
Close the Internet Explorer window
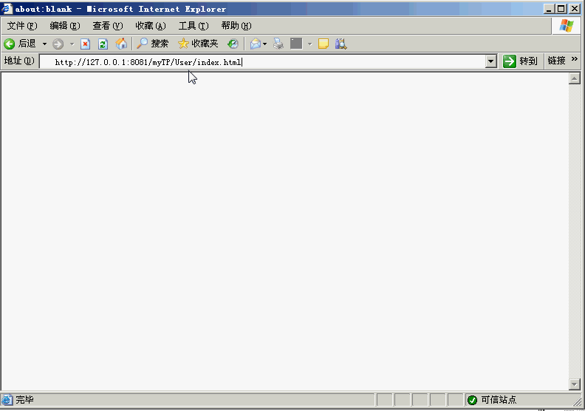(575, 9)
